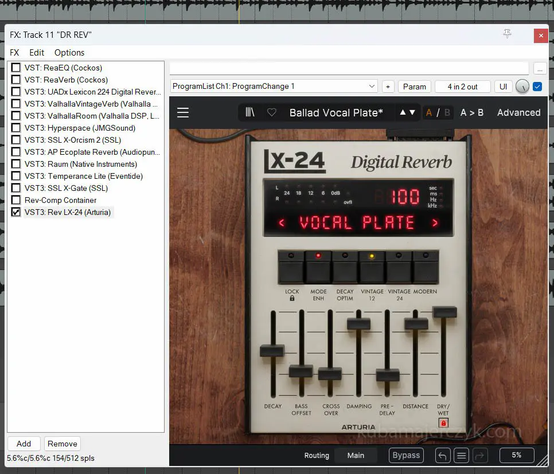Open the ProgramList Ch1 dropdown

pos(274,87)
